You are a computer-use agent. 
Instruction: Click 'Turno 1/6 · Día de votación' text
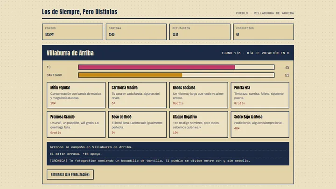255,53
